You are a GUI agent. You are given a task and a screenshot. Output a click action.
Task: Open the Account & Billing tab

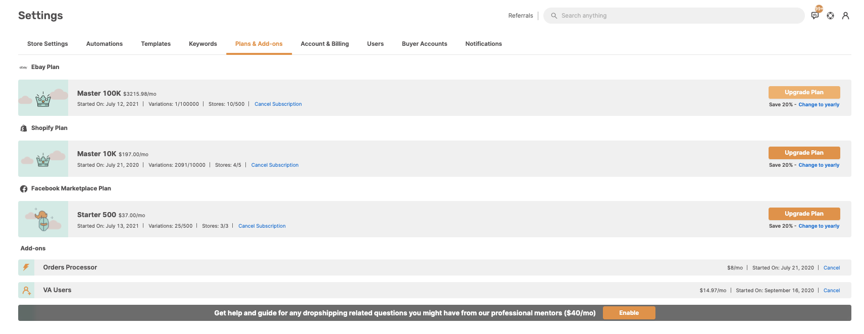325,44
